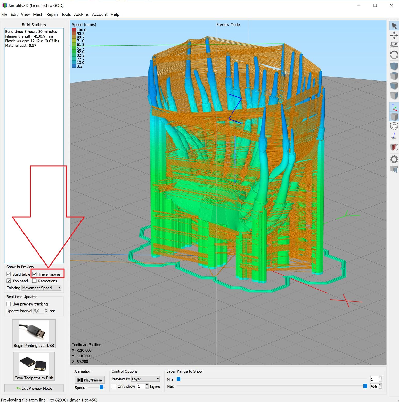399x402 pixels.
Task: Open the View menu
Action: click(x=25, y=14)
